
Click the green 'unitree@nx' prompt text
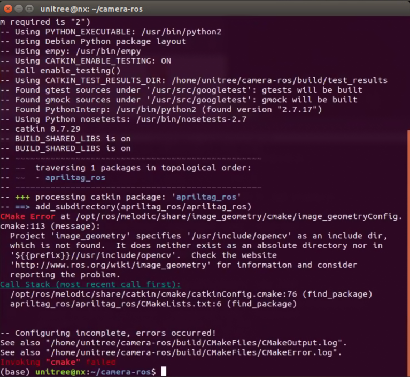(60, 372)
